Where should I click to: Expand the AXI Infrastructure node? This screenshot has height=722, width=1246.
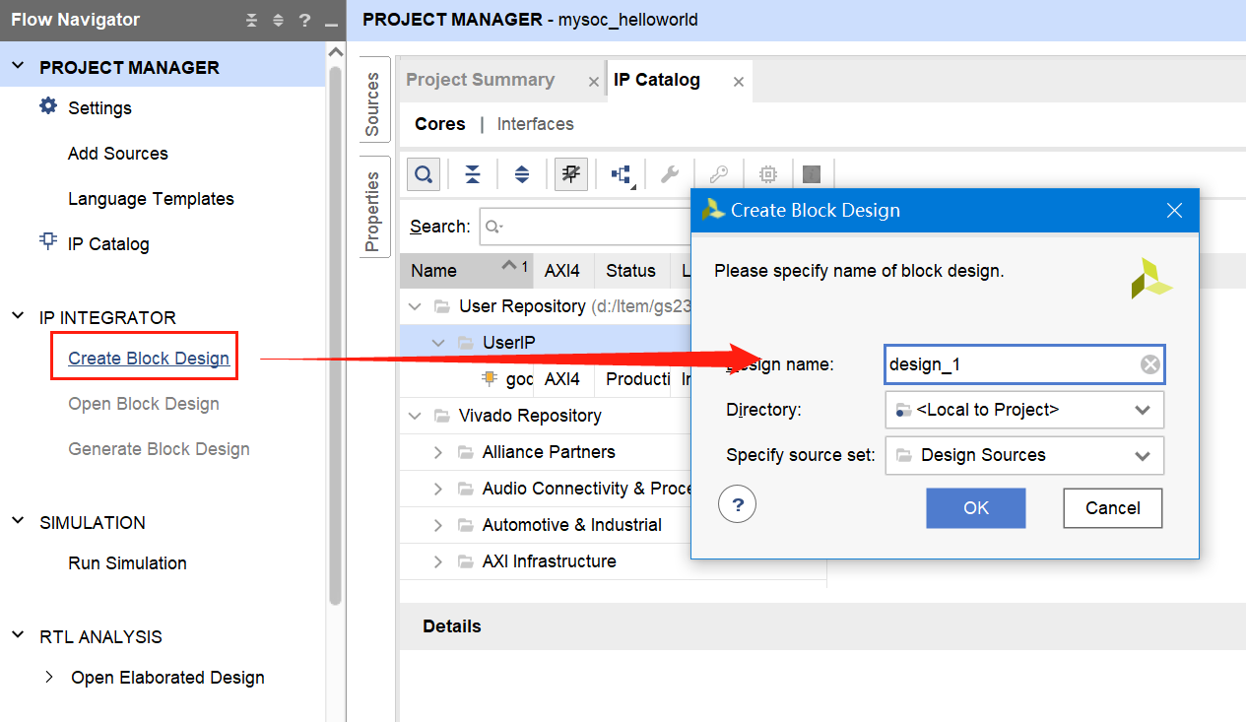pos(438,561)
